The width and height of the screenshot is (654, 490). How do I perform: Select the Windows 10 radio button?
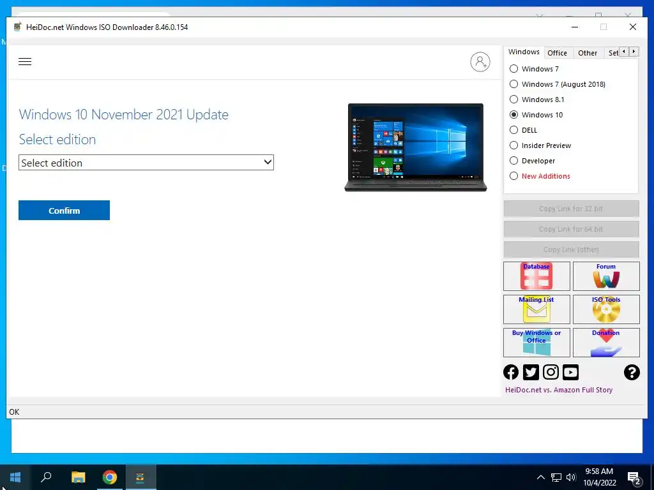514,115
